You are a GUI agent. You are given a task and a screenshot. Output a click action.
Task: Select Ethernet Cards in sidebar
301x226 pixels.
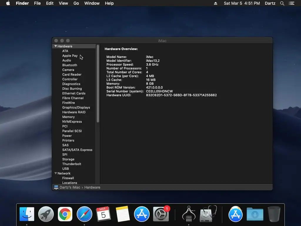74,93
